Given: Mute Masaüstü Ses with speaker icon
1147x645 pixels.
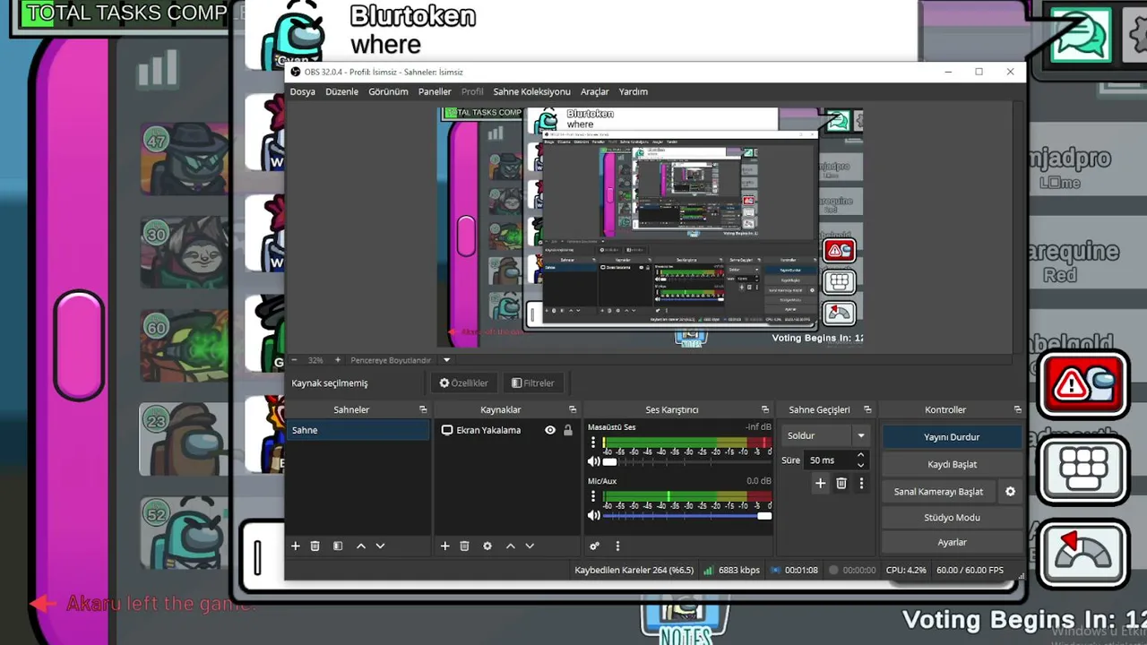Looking at the screenshot, I should point(593,462).
